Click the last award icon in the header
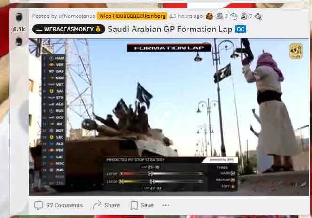This screenshot has height=218, width=312. pos(258,16)
